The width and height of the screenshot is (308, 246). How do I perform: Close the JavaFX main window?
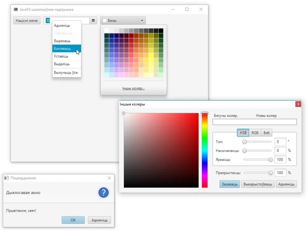201,9
